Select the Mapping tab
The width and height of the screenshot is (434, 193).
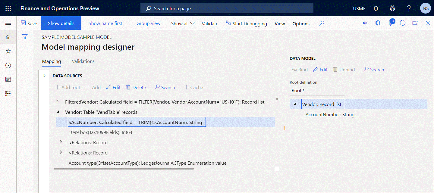tap(51, 61)
